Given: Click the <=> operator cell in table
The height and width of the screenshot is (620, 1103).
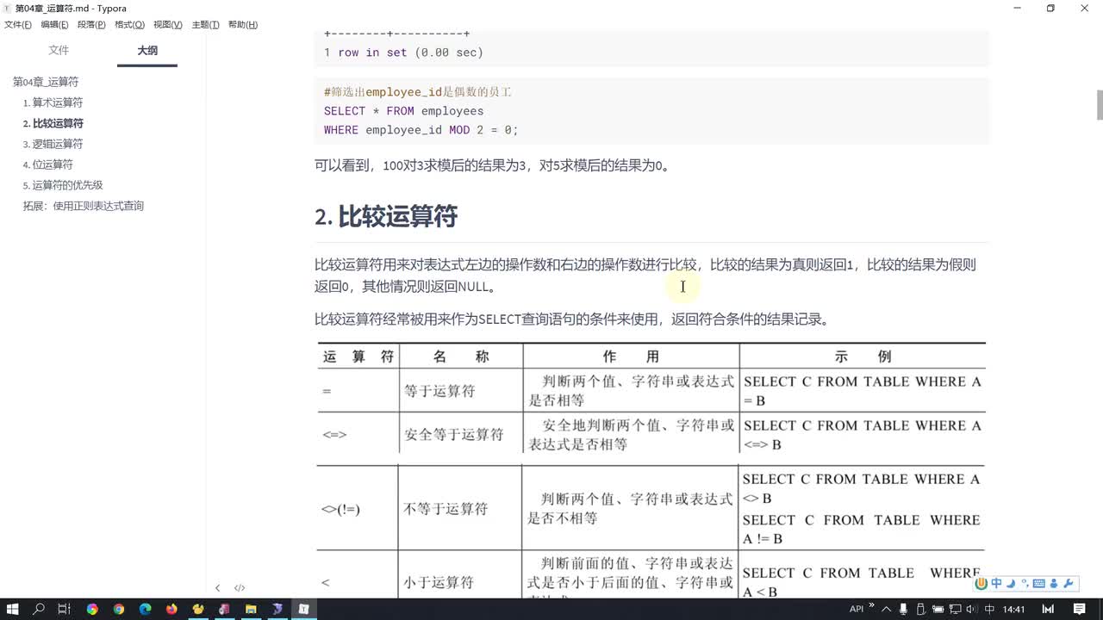Looking at the screenshot, I should 334,435.
